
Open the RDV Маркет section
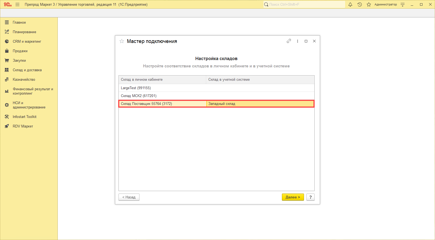tap(23, 126)
